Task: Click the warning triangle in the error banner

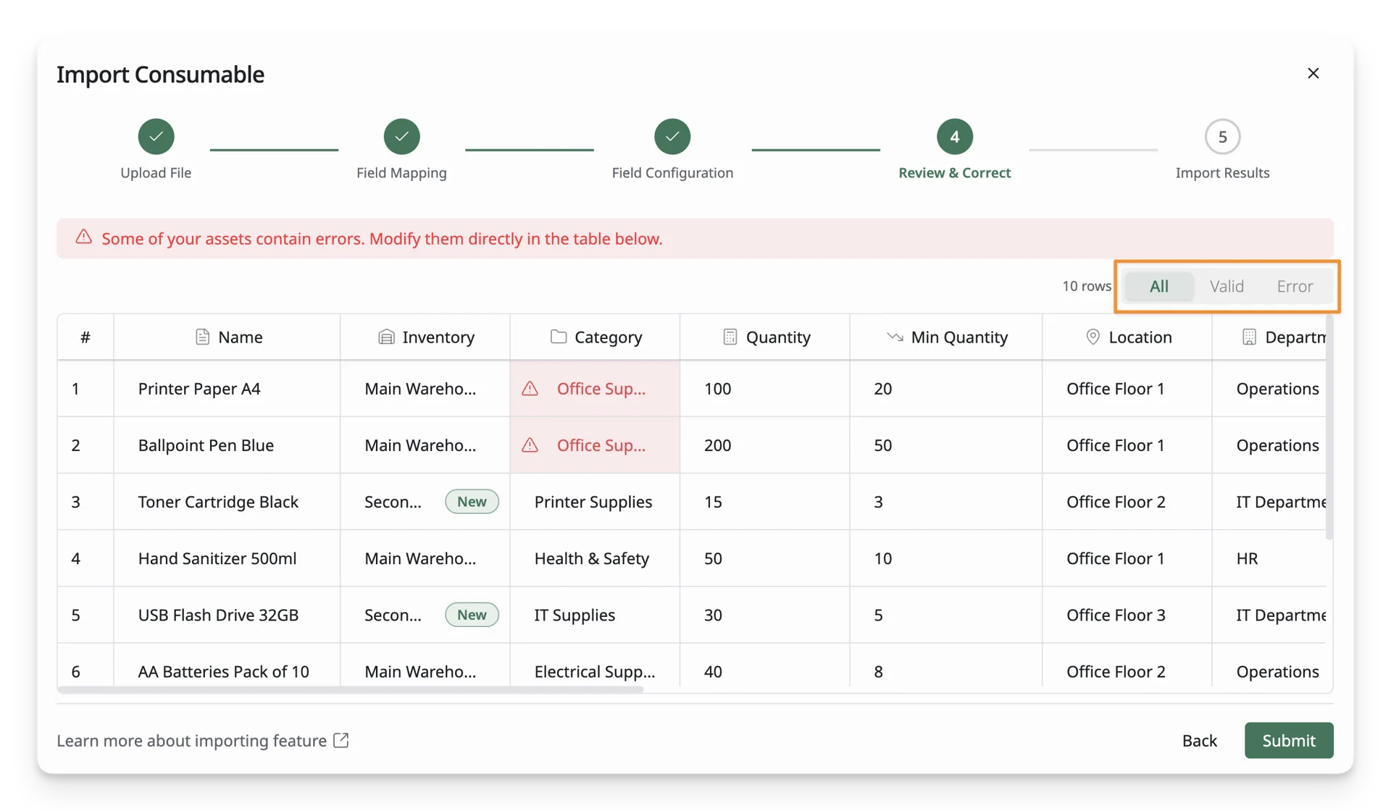Action: (84, 237)
